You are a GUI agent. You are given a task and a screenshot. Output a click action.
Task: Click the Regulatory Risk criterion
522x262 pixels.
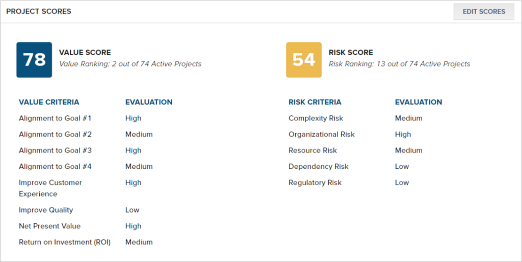[315, 182]
